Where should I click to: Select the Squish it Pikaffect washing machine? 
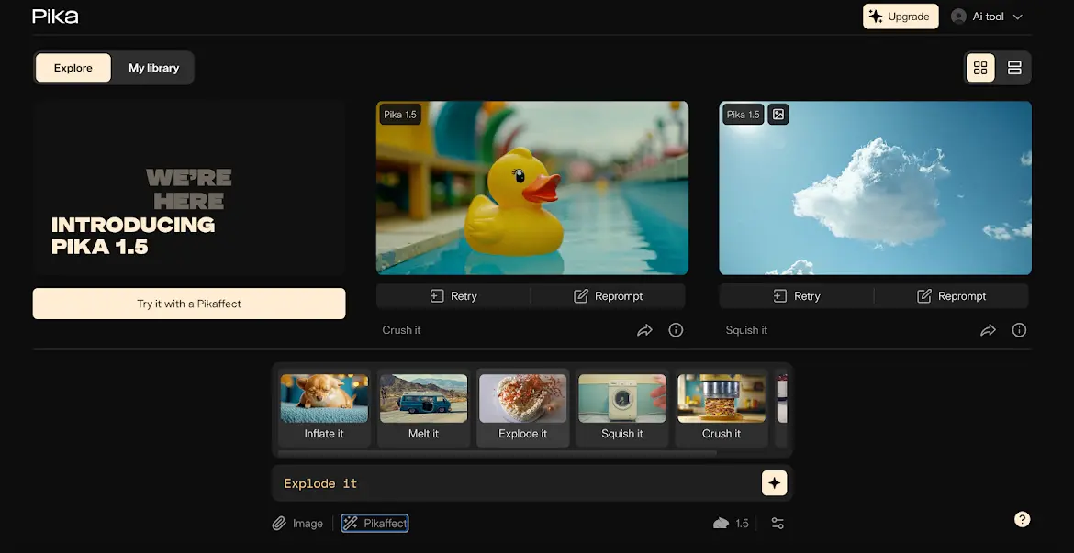click(622, 408)
